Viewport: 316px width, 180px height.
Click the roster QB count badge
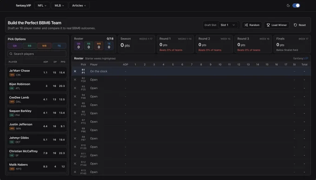click(79, 46)
